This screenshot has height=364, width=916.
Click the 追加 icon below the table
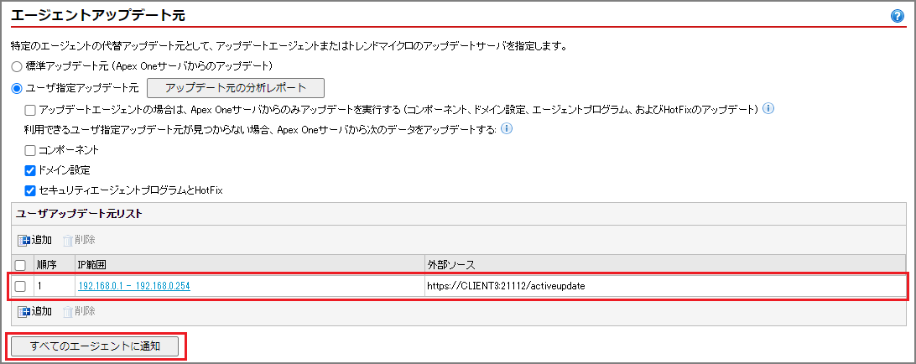pos(24,311)
